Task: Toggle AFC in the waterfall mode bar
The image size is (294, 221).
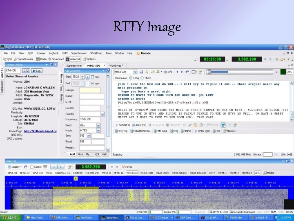Action: [257, 173]
